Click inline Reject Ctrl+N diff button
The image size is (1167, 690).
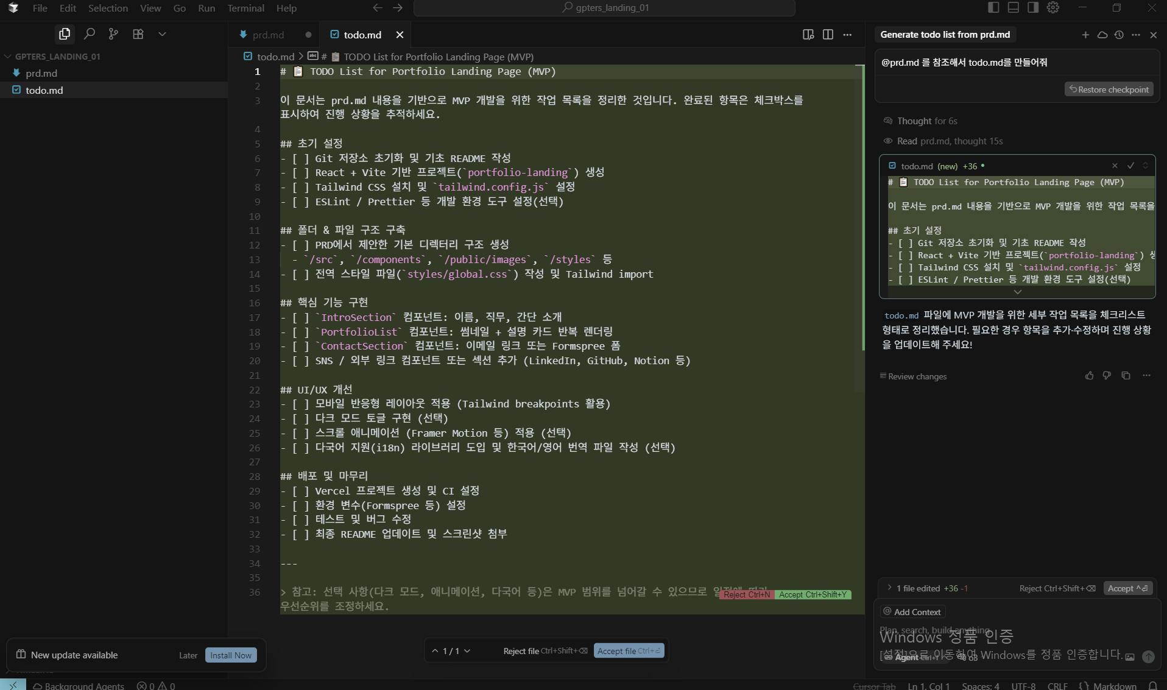coord(747,595)
